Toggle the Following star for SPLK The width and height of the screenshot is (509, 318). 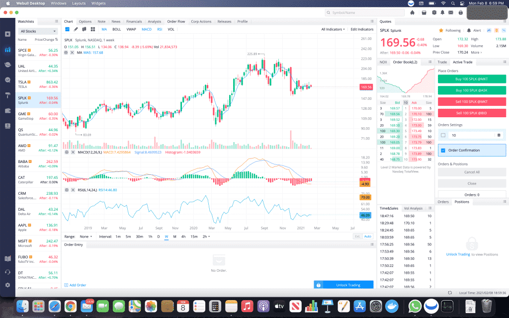441,30
